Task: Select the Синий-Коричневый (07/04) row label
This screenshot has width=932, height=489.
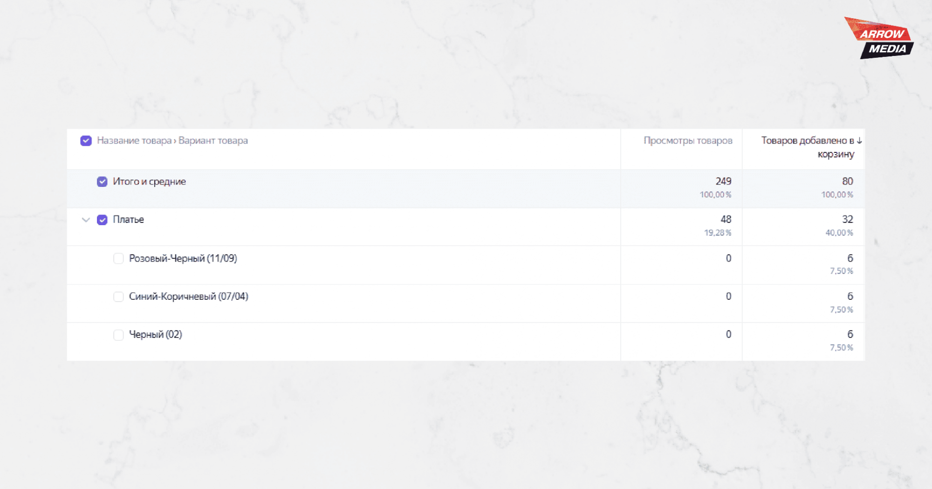Action: point(189,296)
